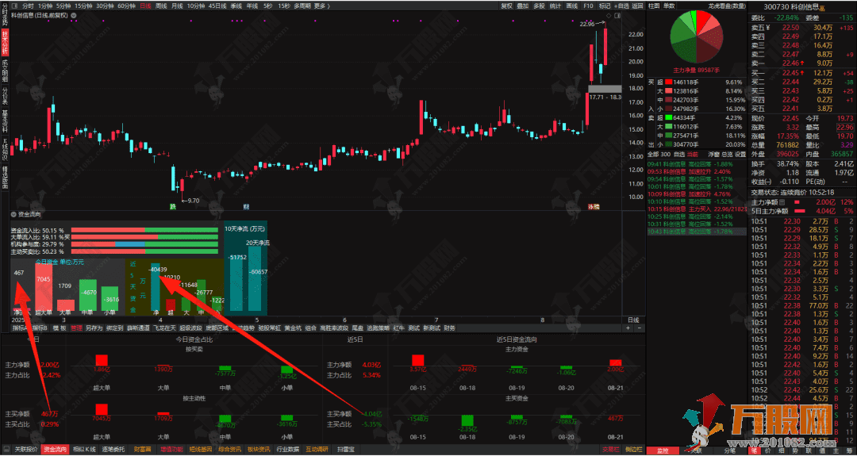Screen dimensions: 857x456
Task: Toggle 柱图 view in the capital panel
Action: pyautogui.click(x=654, y=6)
